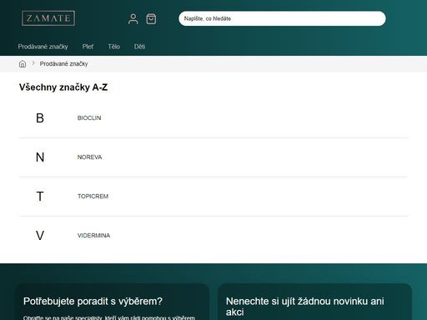Click the 'Všechny značky A-Z' heading
Image resolution: width=427 pixels, height=320 pixels.
63,87
